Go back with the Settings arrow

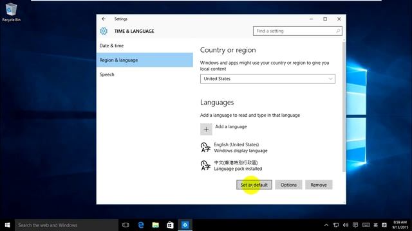[x=104, y=19]
